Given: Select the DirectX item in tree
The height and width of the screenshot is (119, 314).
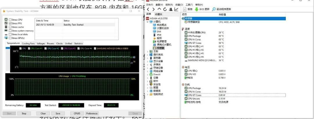Looking at the screenshot, I should click(x=157, y=74).
